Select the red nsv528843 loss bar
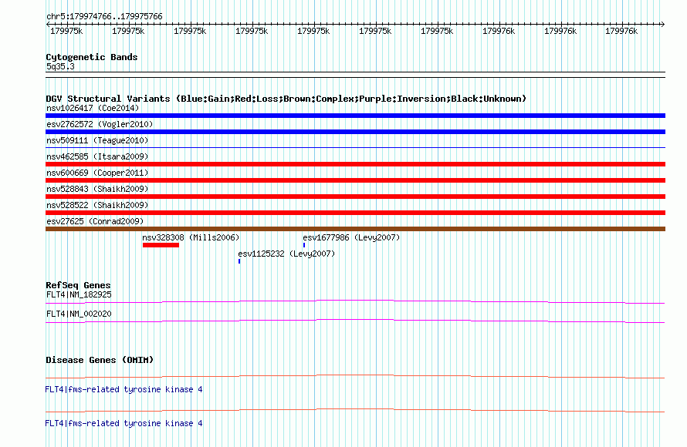This screenshot has height=447, width=687. 355,197
